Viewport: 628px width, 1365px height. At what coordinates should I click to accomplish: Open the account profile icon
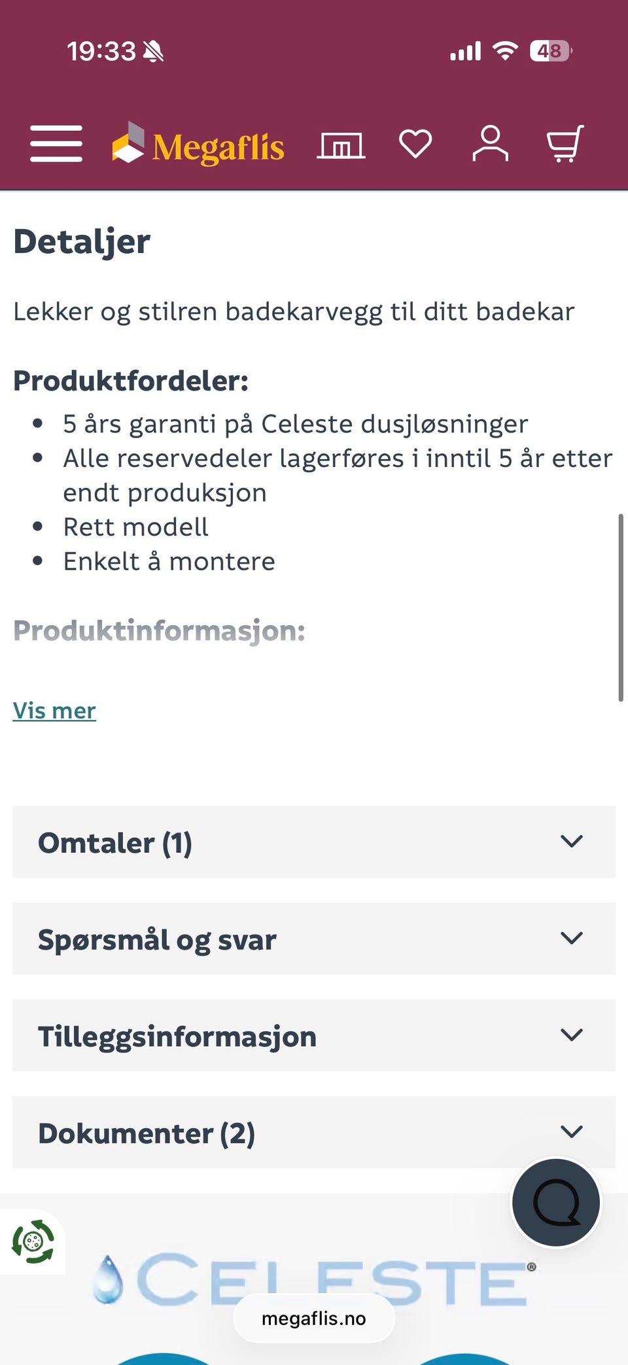[491, 143]
